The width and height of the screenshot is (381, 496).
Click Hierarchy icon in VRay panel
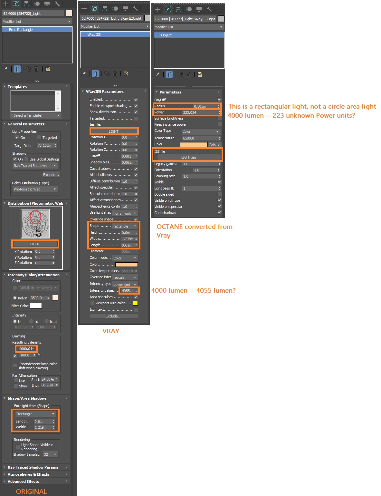click(105, 9)
